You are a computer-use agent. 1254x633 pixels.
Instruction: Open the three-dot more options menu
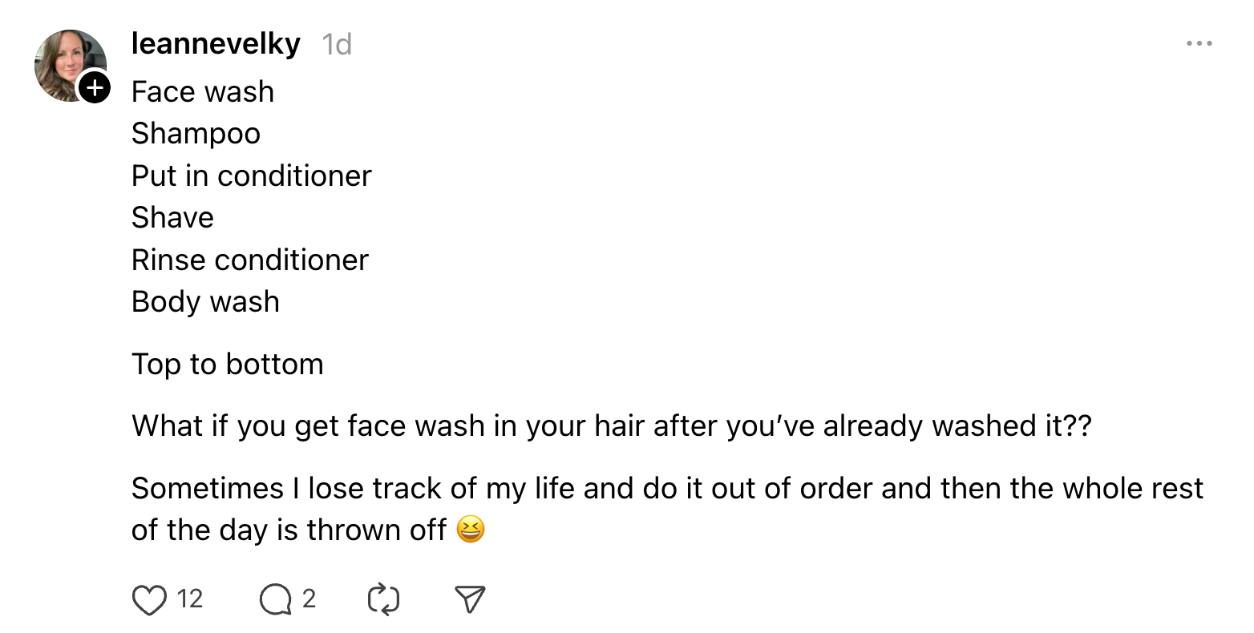[1199, 44]
